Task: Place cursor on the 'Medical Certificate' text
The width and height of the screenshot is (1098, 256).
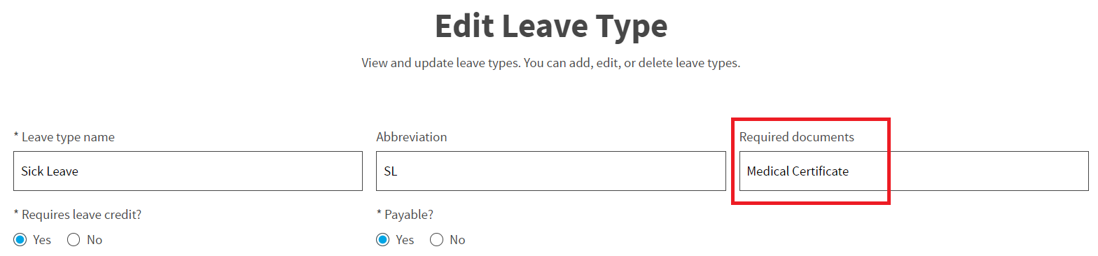Action: click(x=798, y=171)
